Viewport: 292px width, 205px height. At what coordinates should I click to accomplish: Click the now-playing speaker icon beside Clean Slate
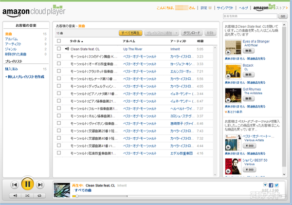[67, 49]
